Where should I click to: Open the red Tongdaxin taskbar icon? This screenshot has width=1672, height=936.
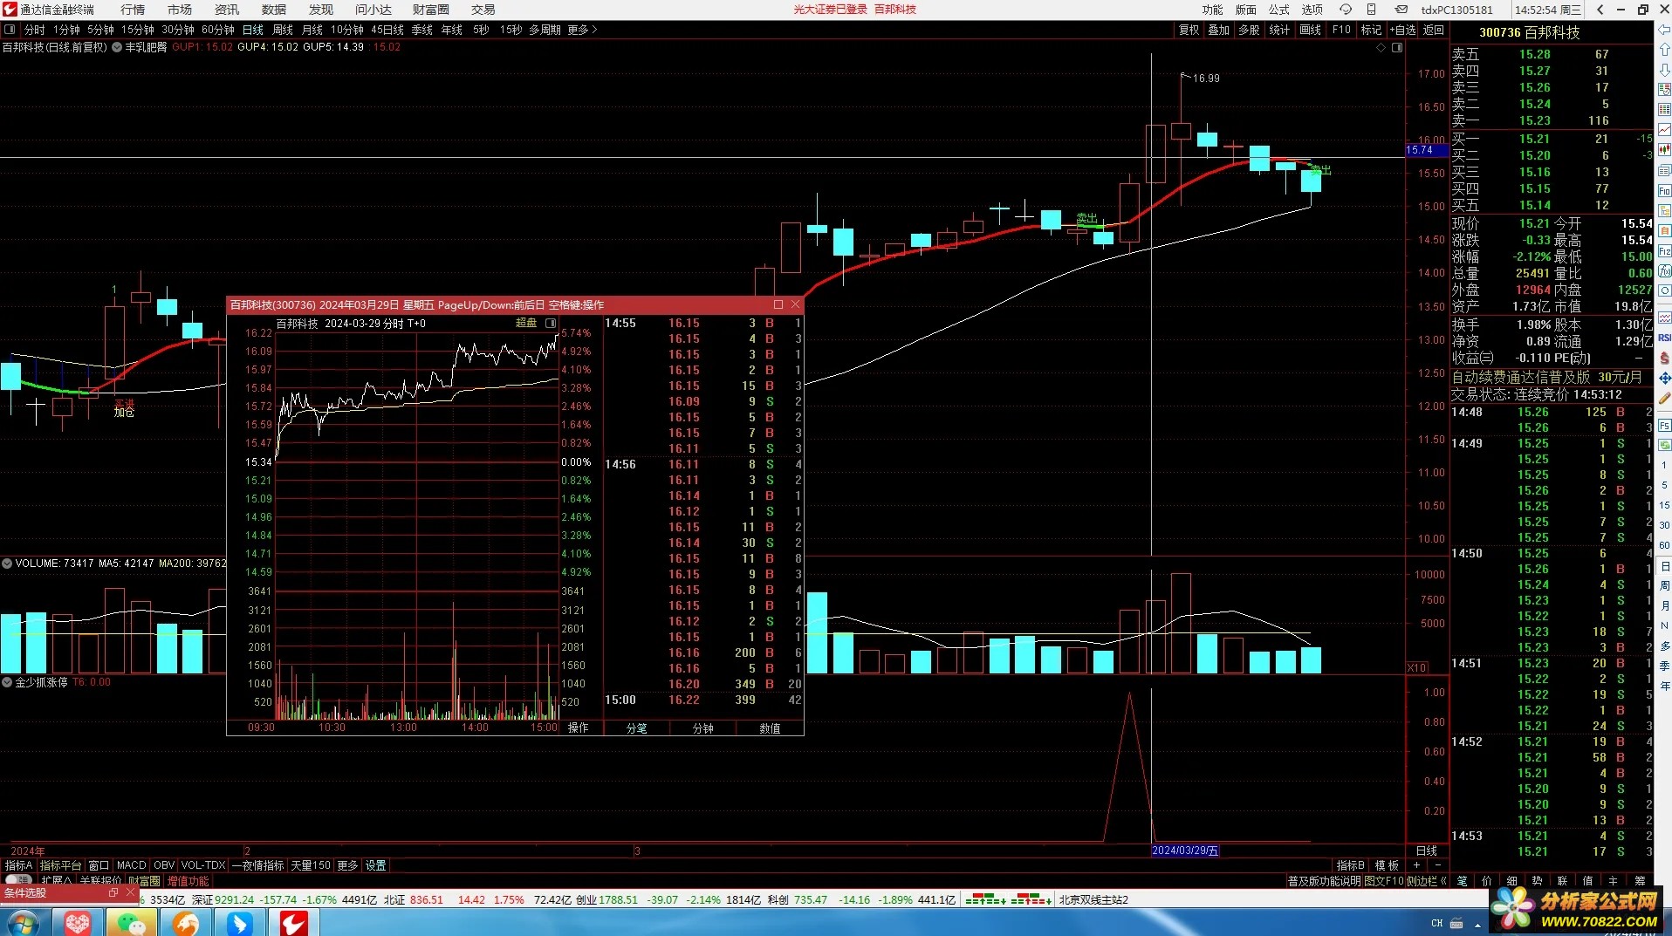(x=292, y=923)
